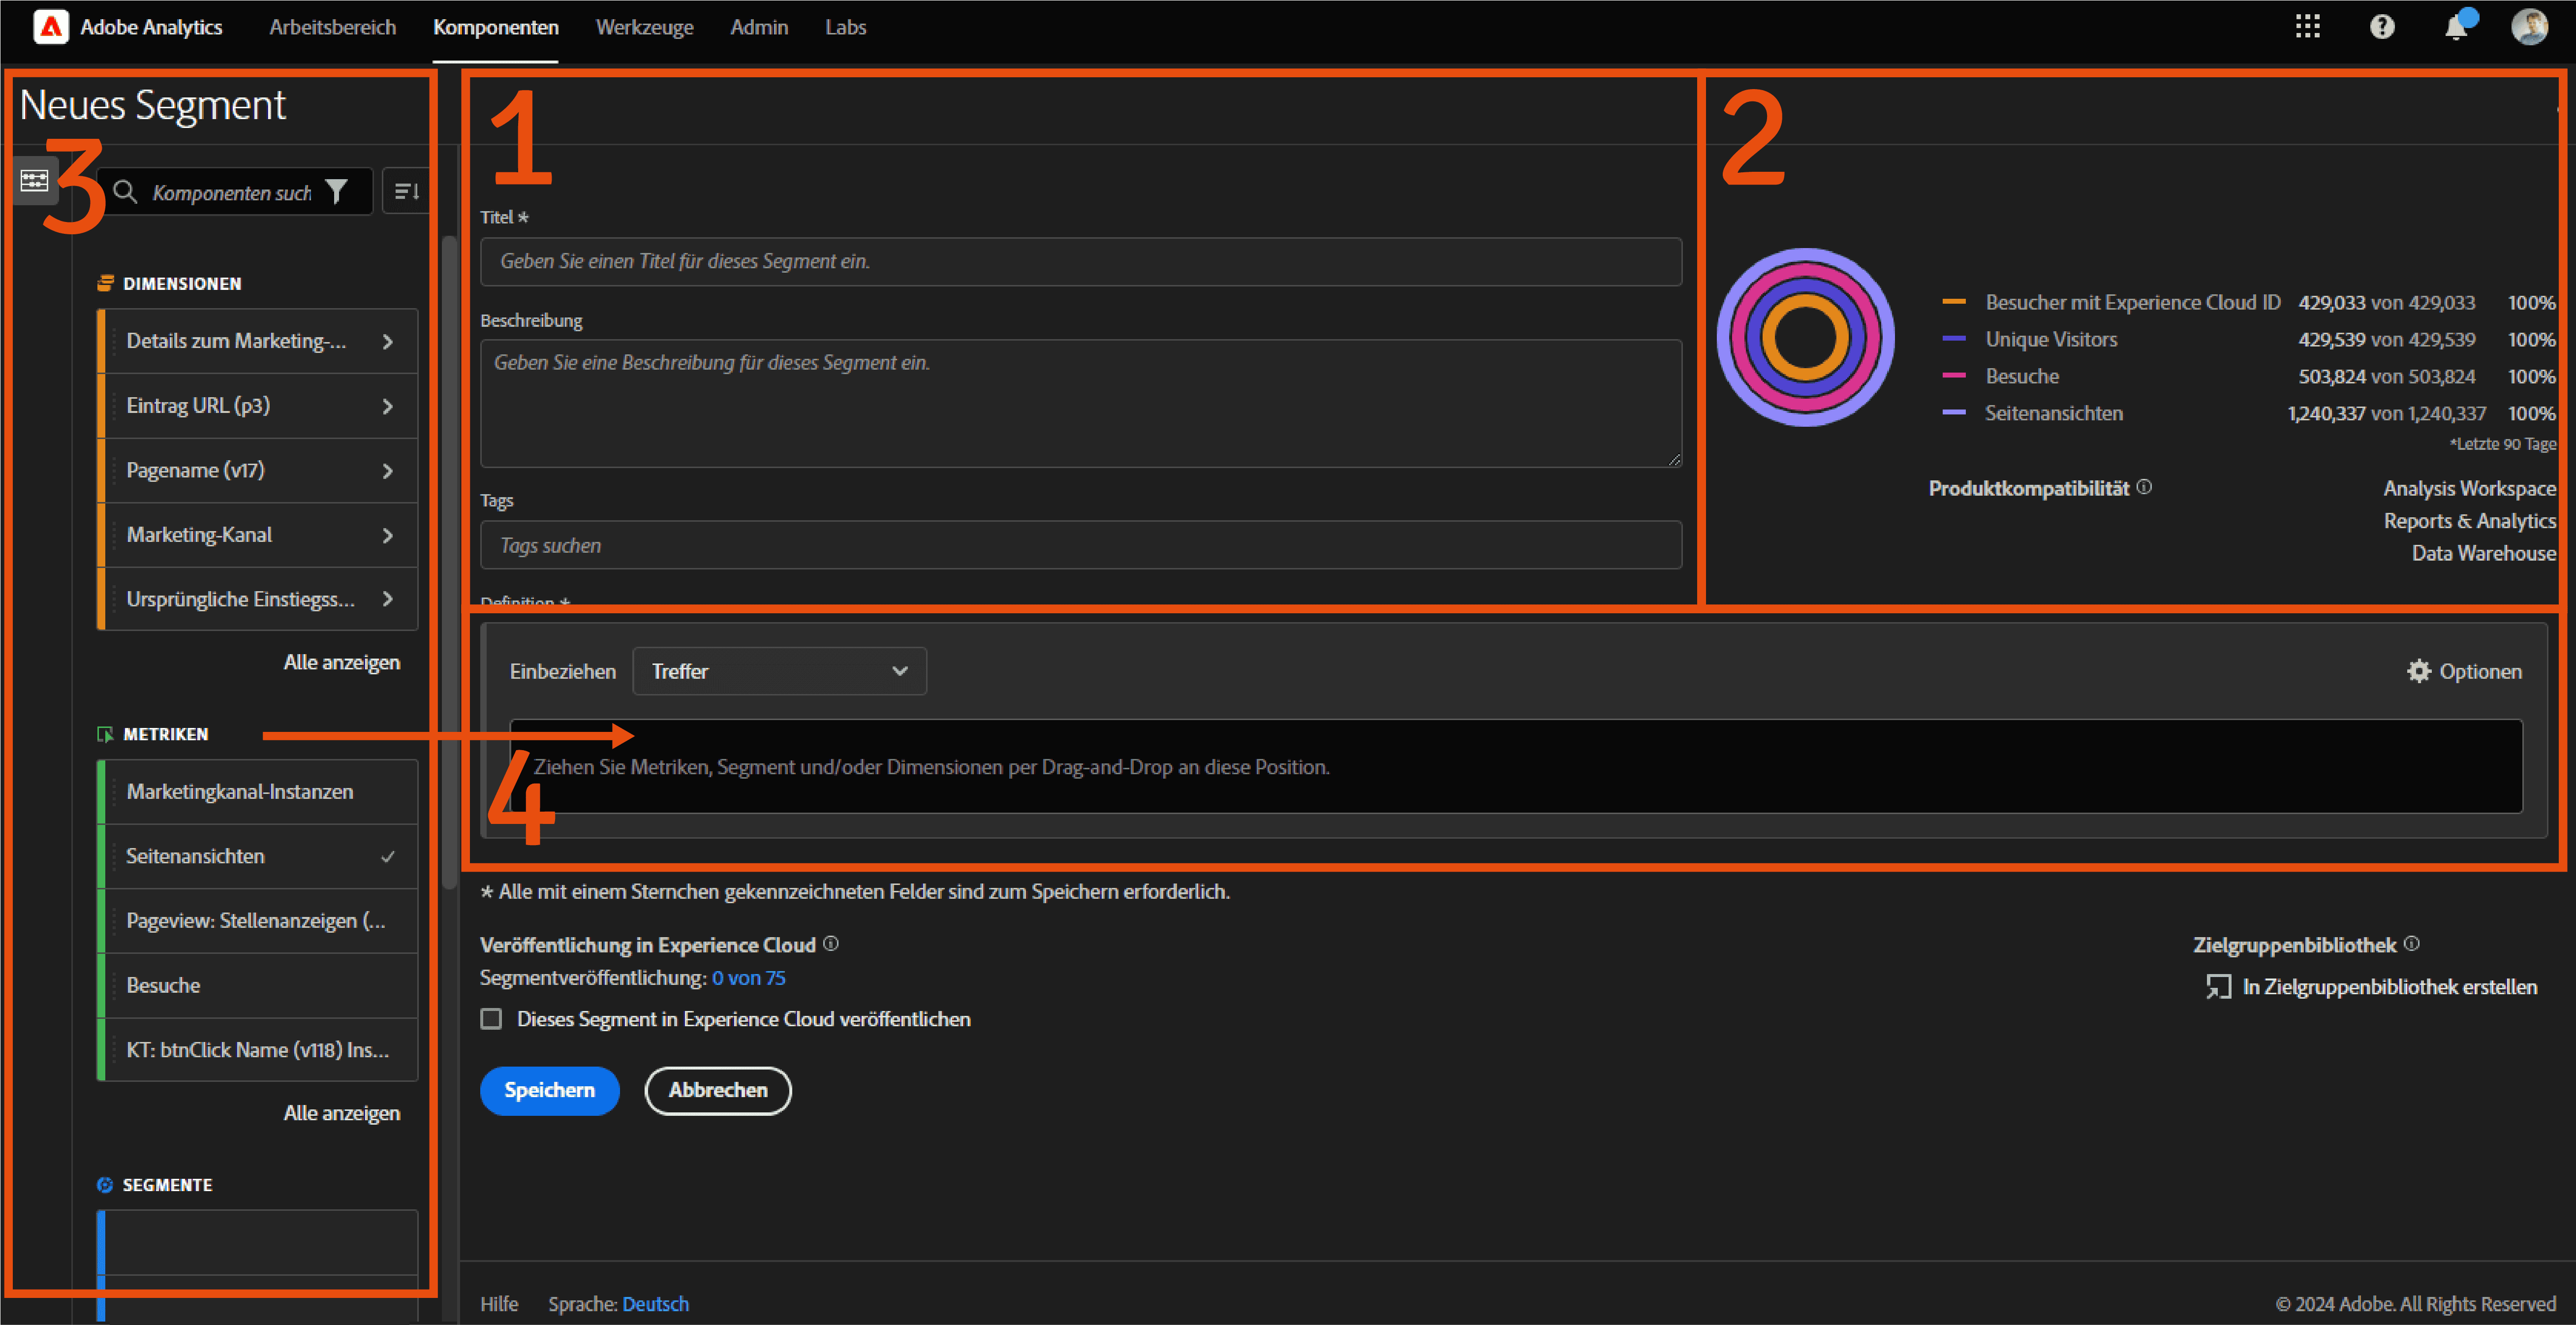2576x1325 pixels.
Task: Expand Eintrag URL (p3) dimension chevron
Action: (388, 406)
